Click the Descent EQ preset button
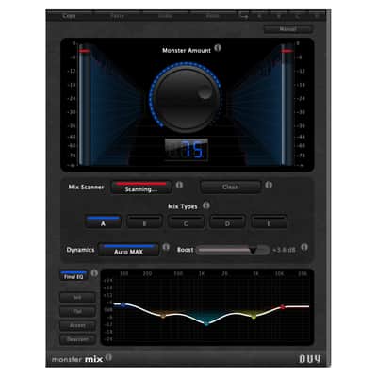Screen dimensions: 377x377 77,339
